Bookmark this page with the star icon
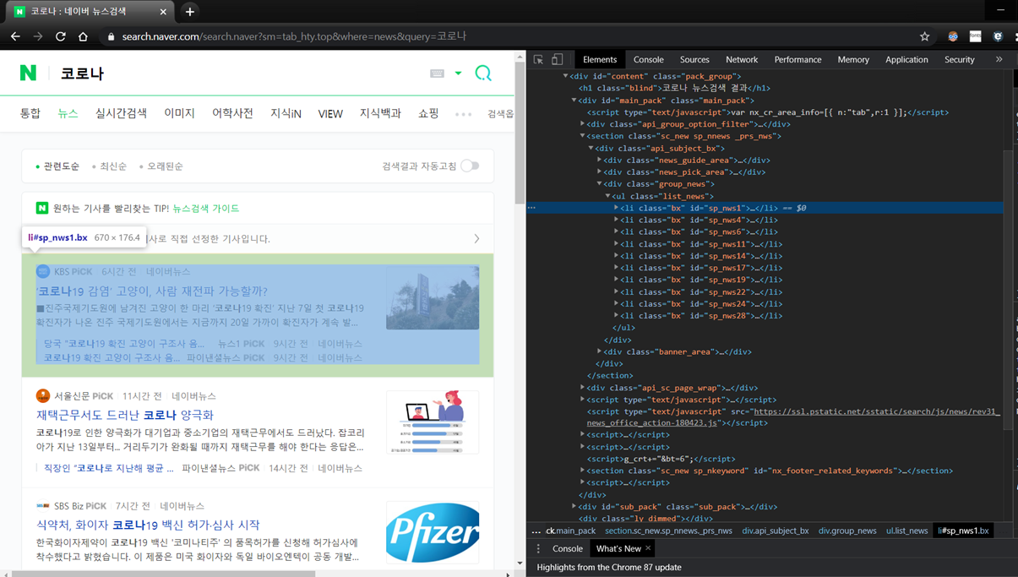This screenshot has width=1018, height=577. point(924,36)
